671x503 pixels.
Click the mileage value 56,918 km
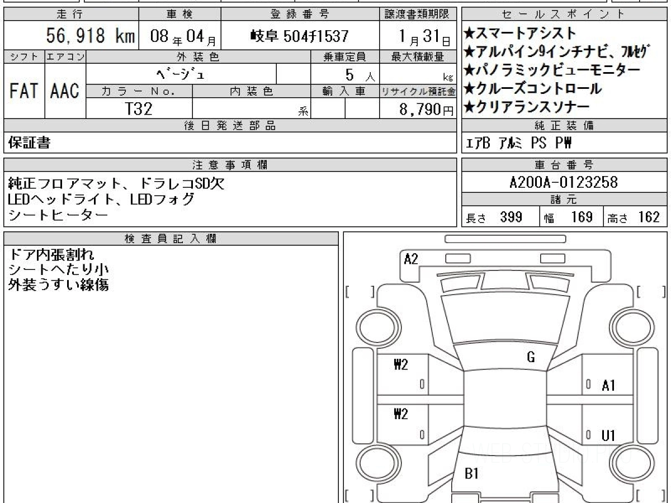90,37
